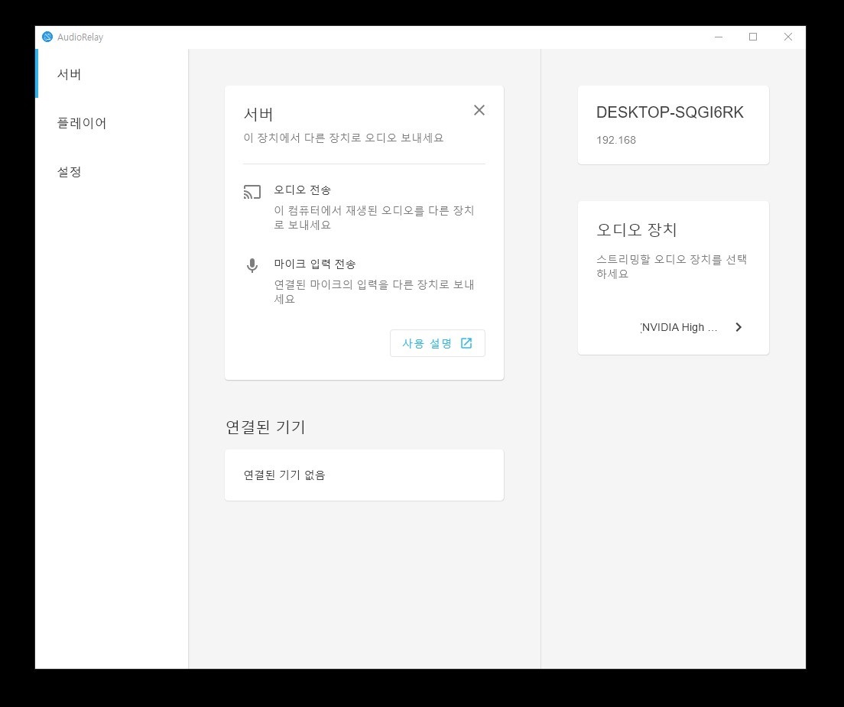The height and width of the screenshot is (707, 844).
Task: Click the AudioRelay logo icon
Action: pyautogui.click(x=47, y=37)
